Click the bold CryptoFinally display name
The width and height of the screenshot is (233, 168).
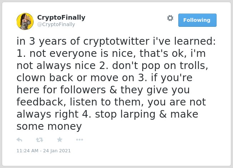point(61,18)
